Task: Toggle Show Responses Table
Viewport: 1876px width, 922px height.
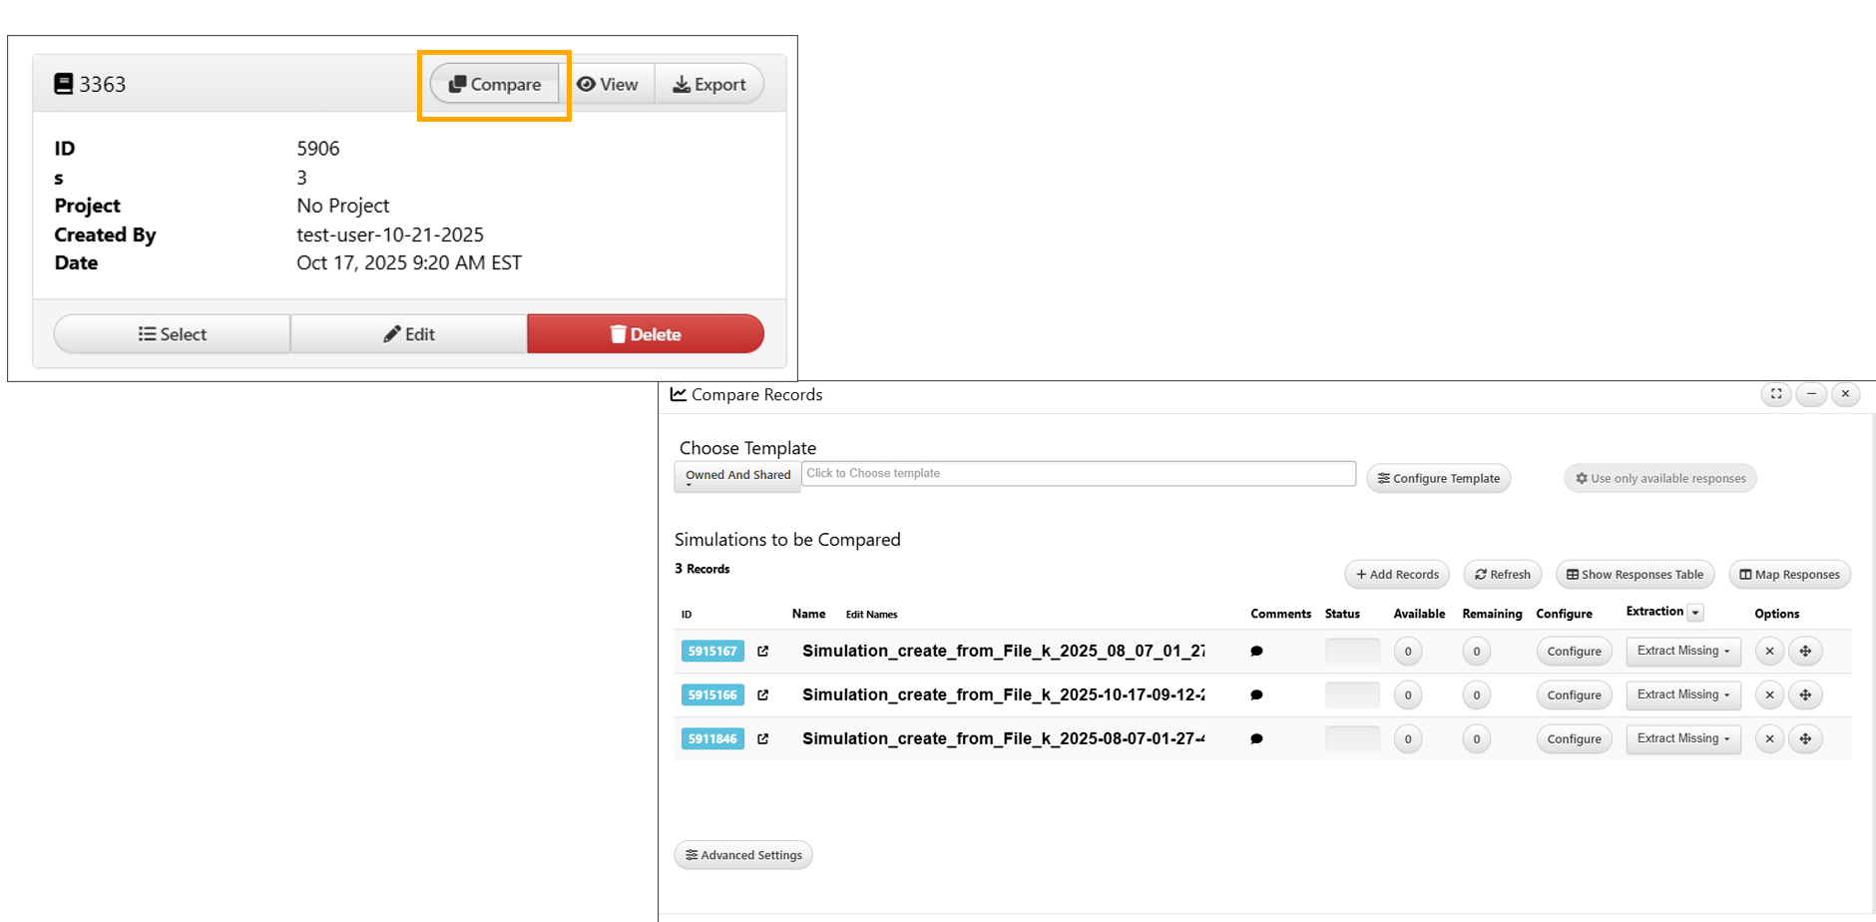Action: 1635,575
